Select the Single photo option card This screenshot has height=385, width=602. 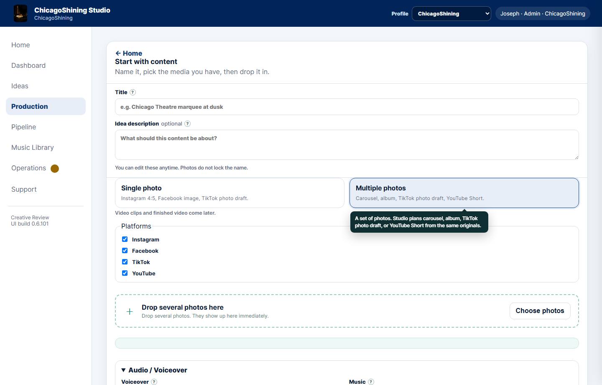230,193
